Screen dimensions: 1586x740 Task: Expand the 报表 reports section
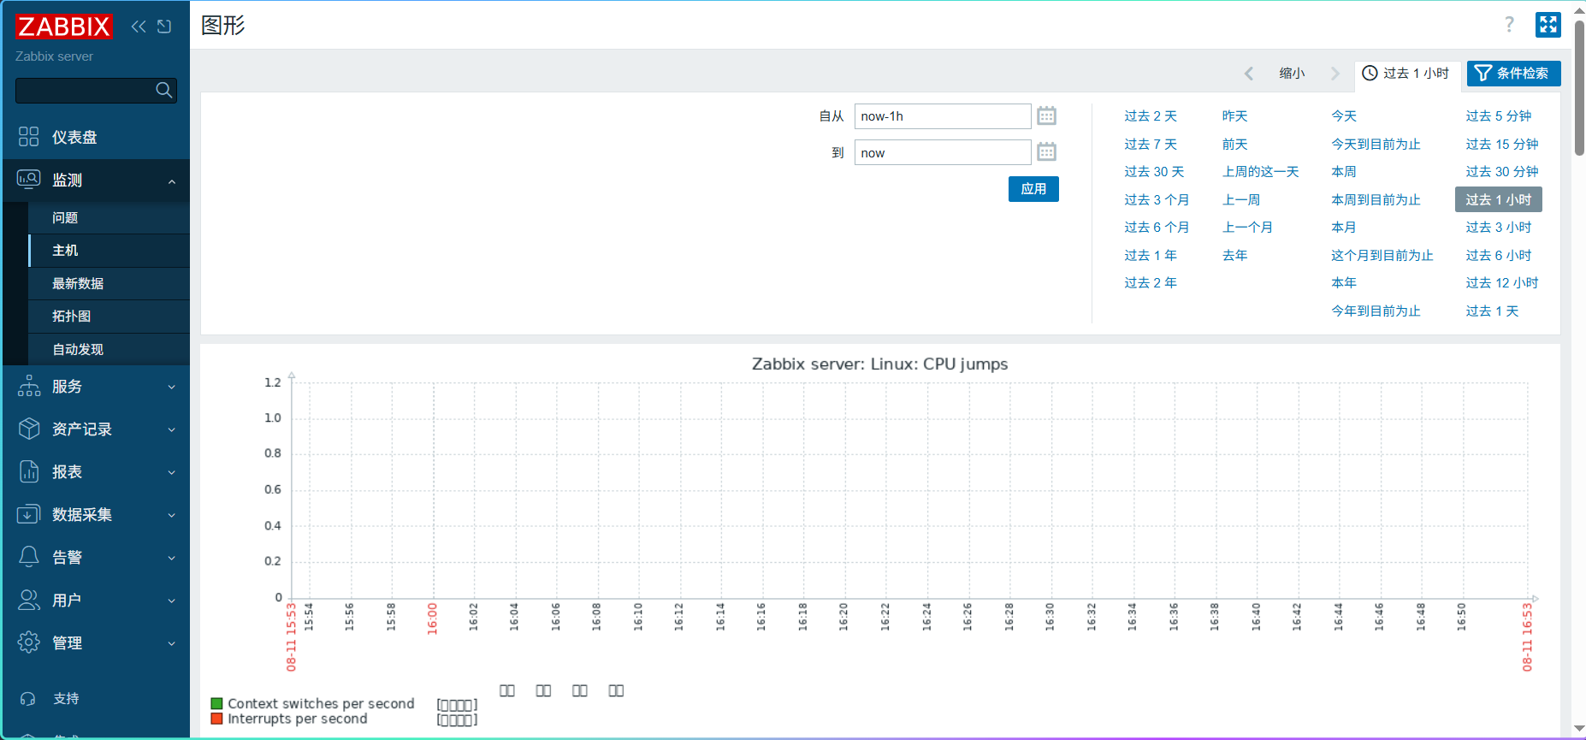point(96,472)
